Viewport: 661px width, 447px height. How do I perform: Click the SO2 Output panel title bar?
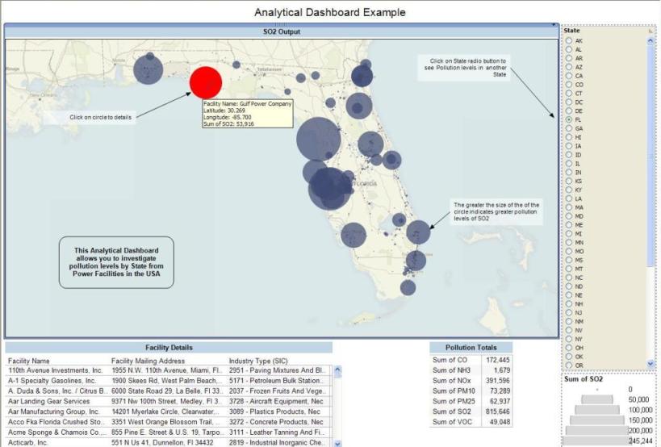point(281,31)
